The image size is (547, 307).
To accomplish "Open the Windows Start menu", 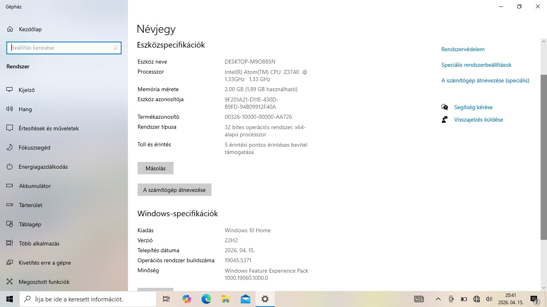I will (x=10, y=299).
